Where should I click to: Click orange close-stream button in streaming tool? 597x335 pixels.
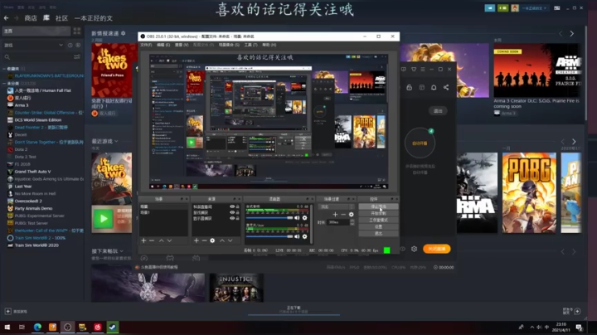click(x=436, y=249)
